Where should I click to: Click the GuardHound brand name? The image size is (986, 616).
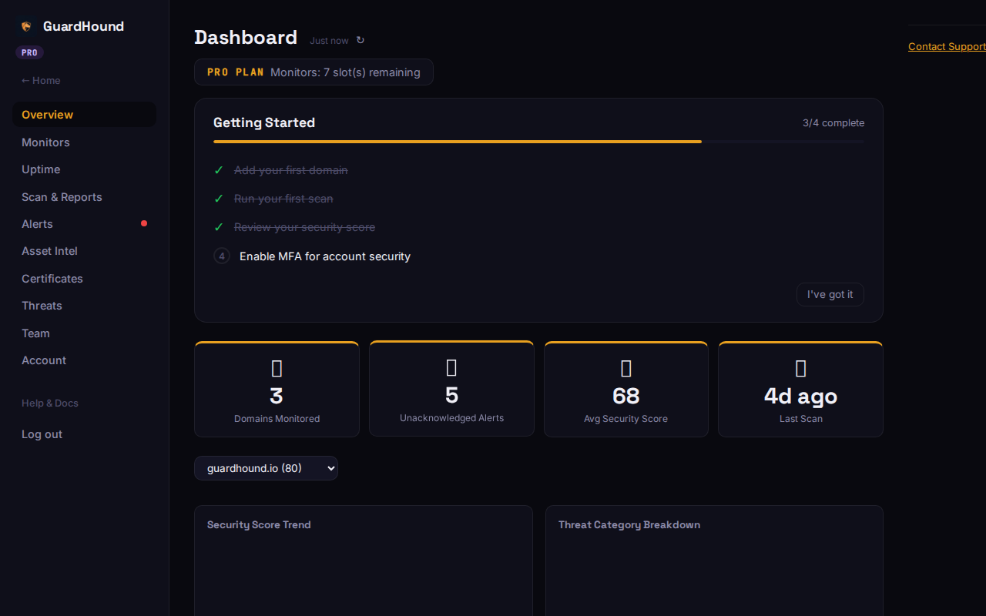pos(83,26)
